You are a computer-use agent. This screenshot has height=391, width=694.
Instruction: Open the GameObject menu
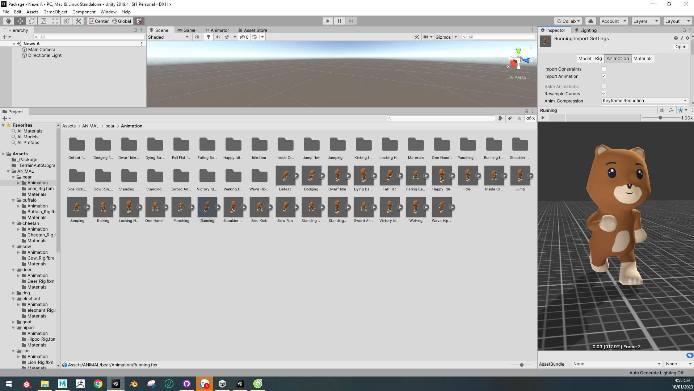click(x=55, y=12)
